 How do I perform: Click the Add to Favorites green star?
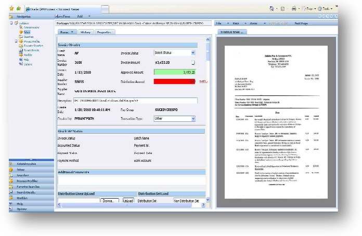pyautogui.click(x=19, y=8)
